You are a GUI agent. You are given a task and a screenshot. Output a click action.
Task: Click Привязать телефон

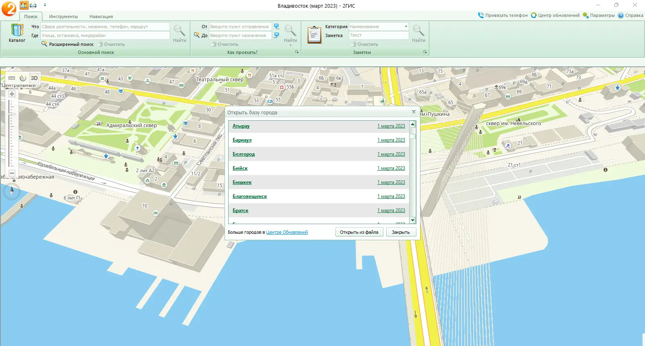(503, 15)
